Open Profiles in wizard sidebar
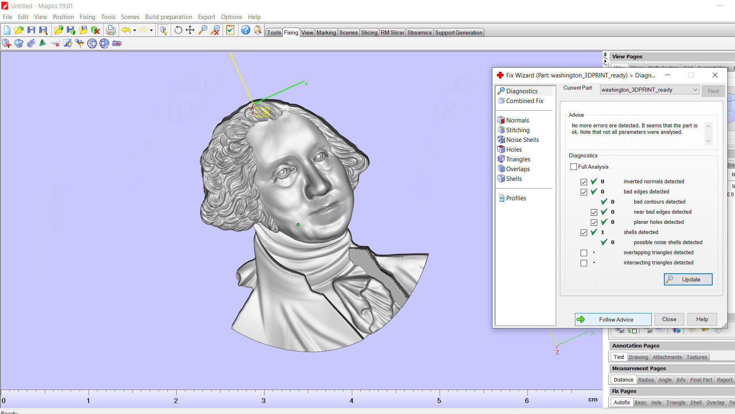735x414 pixels. click(x=512, y=198)
